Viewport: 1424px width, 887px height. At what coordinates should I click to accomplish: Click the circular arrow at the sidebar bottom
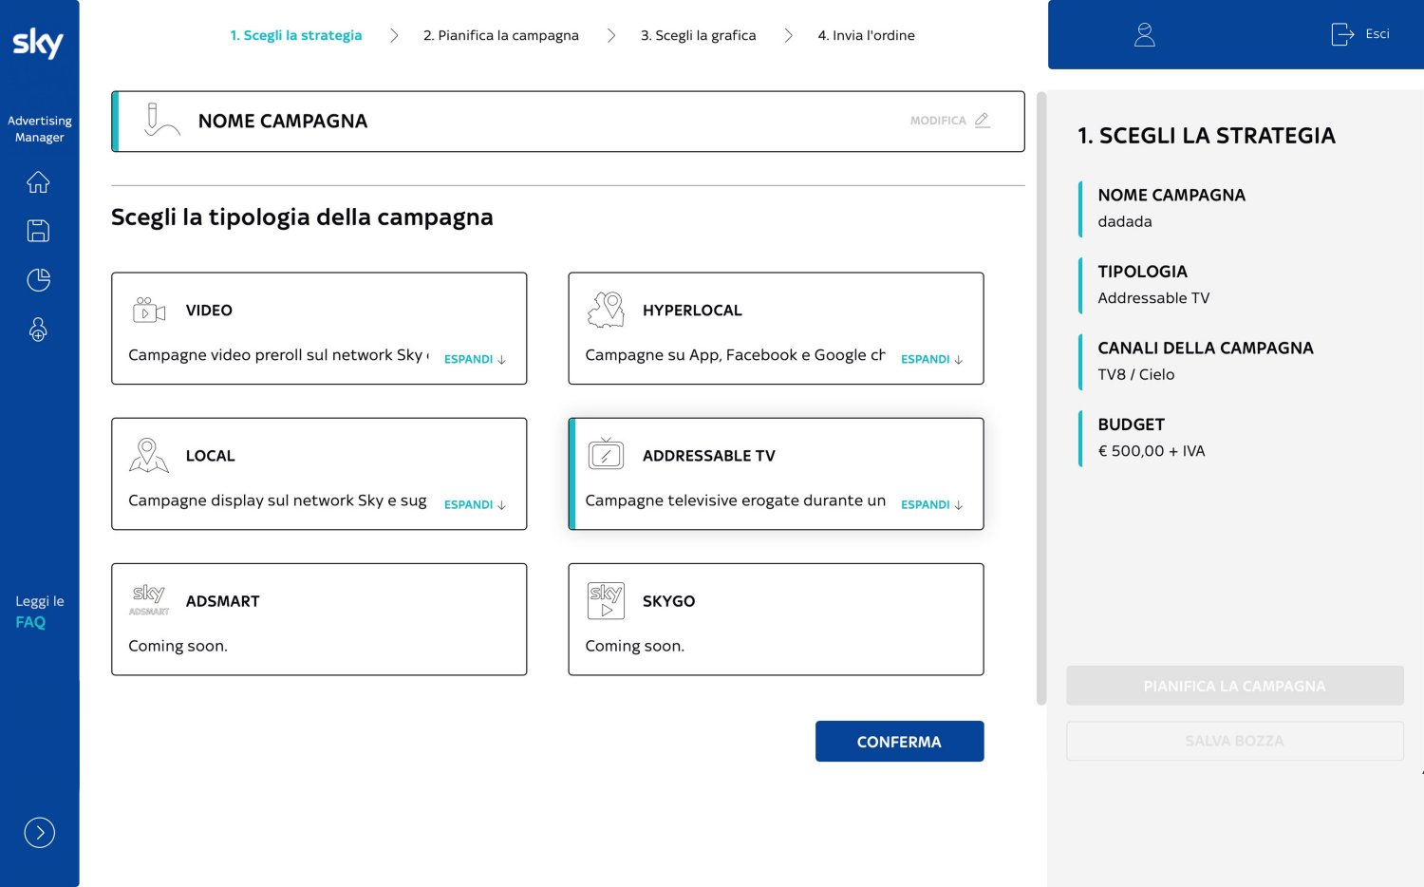click(39, 833)
